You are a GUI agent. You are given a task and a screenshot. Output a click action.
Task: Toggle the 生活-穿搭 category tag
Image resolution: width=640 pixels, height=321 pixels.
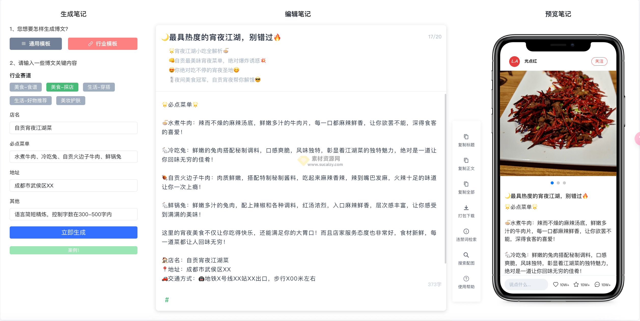click(99, 87)
